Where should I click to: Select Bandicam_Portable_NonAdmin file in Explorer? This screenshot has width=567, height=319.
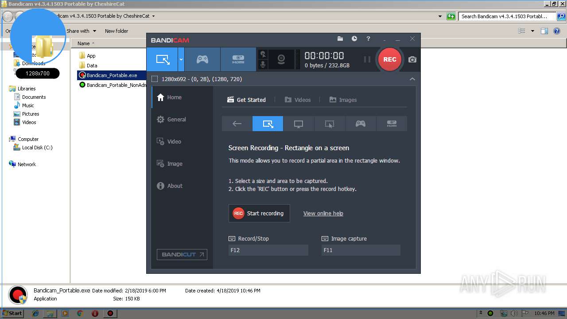(113, 85)
